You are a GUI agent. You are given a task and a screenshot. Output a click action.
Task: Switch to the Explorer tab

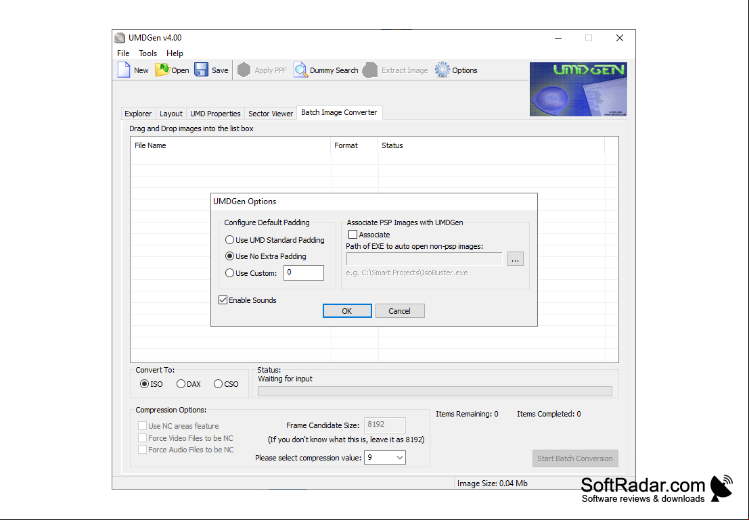[138, 114]
